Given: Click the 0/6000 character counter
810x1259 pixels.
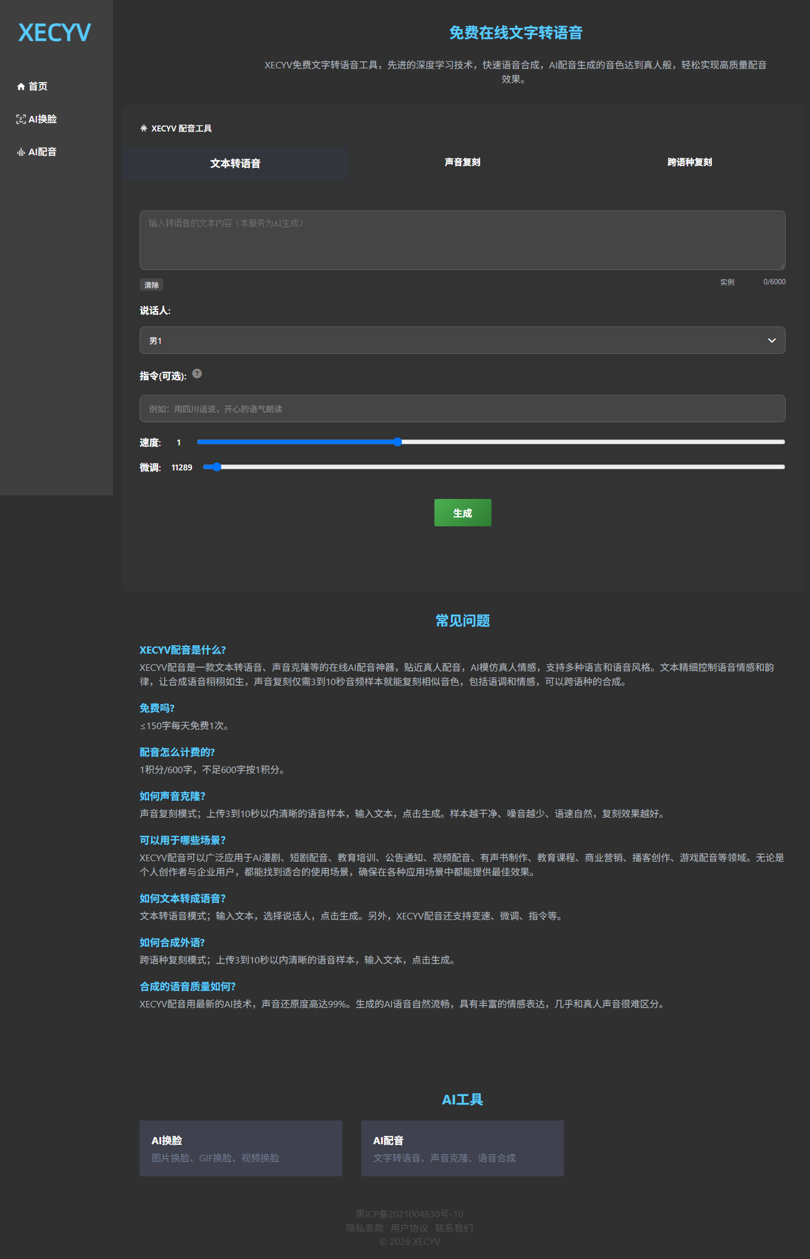Looking at the screenshot, I should click(x=774, y=282).
